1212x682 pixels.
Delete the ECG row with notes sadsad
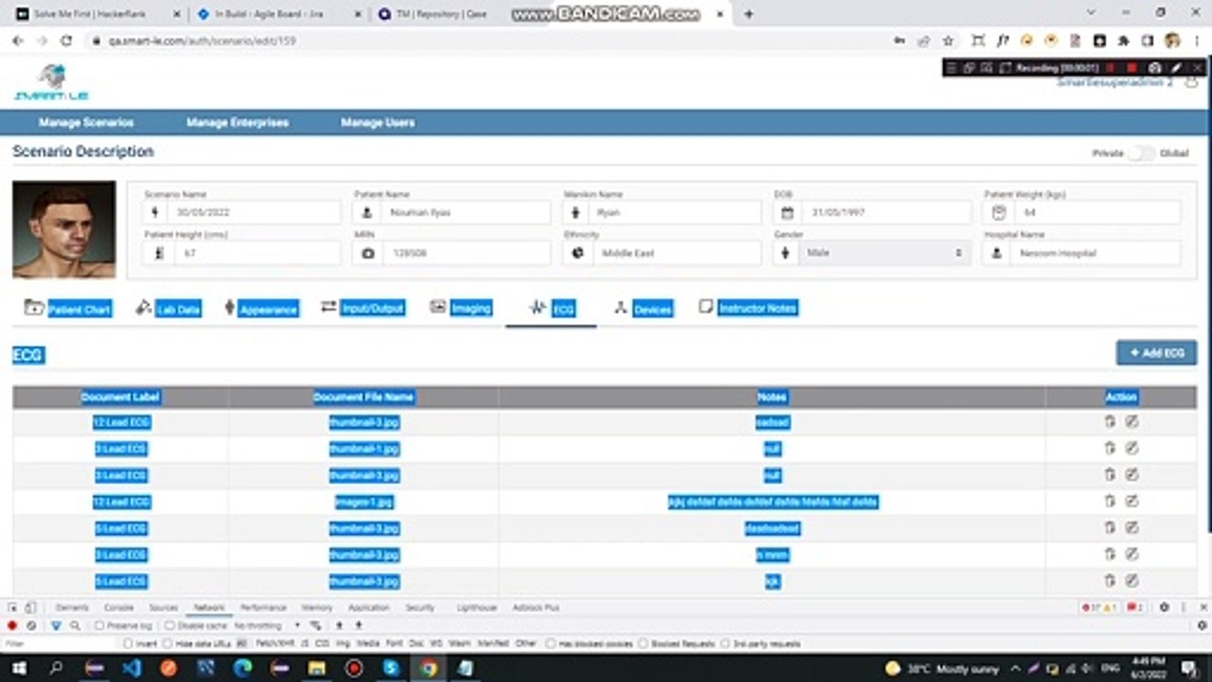tap(1110, 422)
